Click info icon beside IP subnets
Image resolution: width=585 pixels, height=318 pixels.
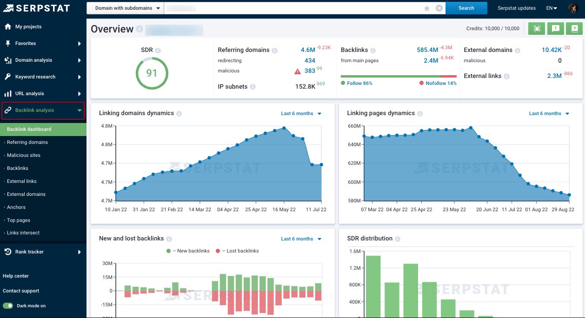coord(253,87)
